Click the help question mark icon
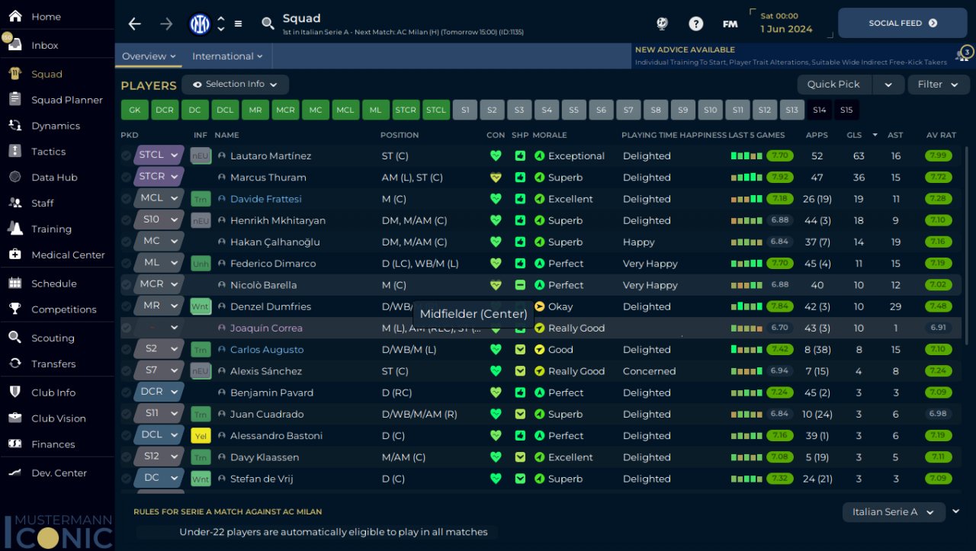The width and height of the screenshot is (976, 551). tap(695, 24)
